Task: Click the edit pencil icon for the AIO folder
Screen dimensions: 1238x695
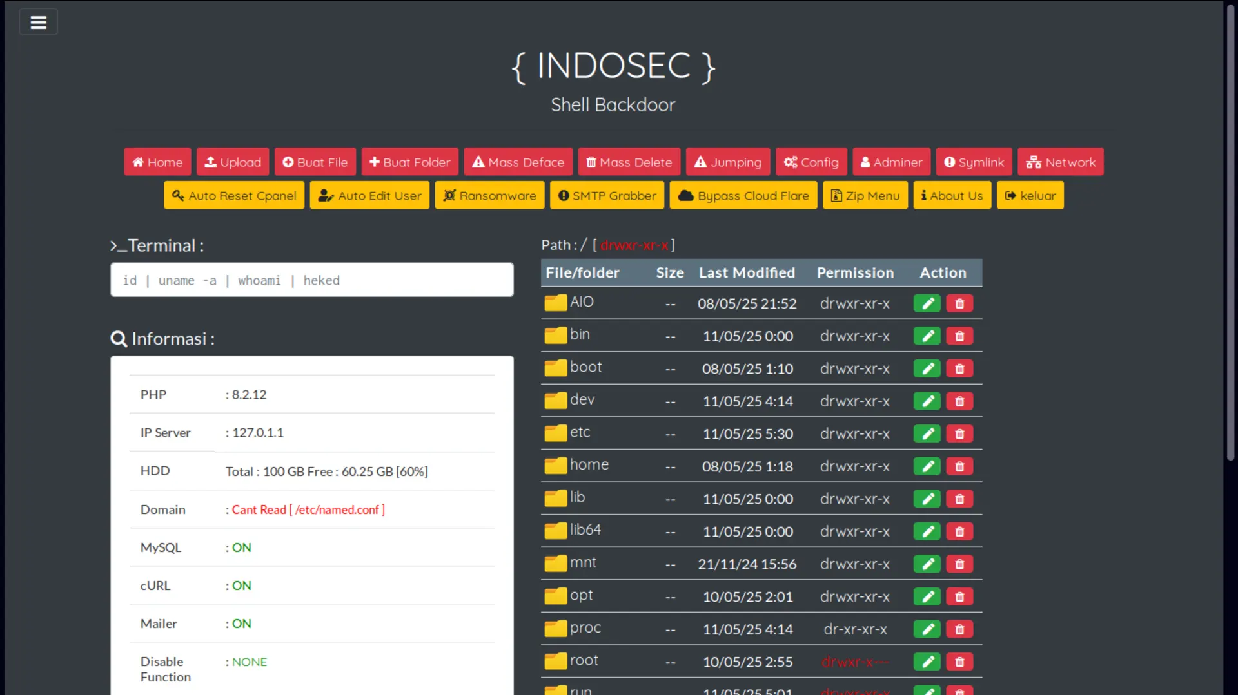Action: (927, 303)
